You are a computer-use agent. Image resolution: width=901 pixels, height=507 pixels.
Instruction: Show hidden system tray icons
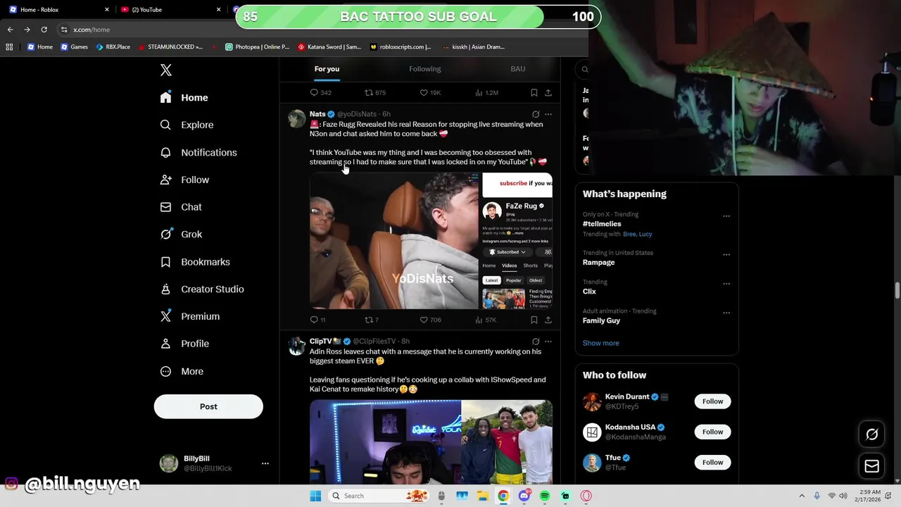click(x=802, y=496)
